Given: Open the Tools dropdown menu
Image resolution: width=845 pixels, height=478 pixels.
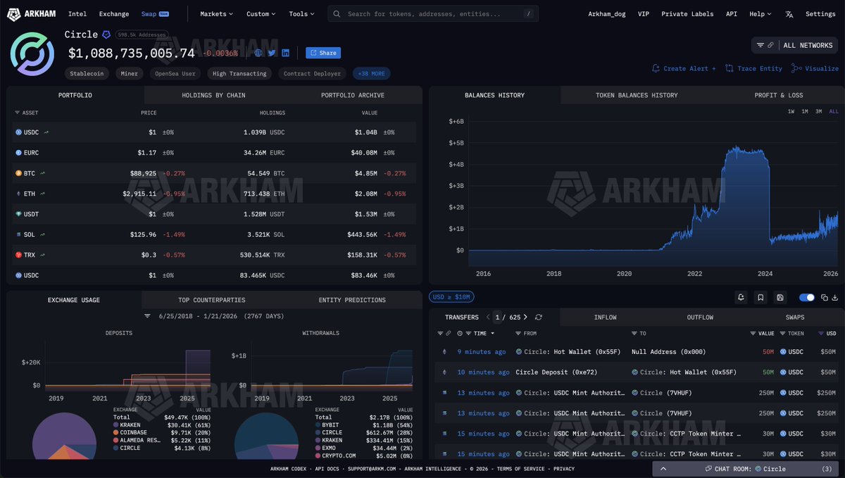Looking at the screenshot, I should pyautogui.click(x=301, y=14).
